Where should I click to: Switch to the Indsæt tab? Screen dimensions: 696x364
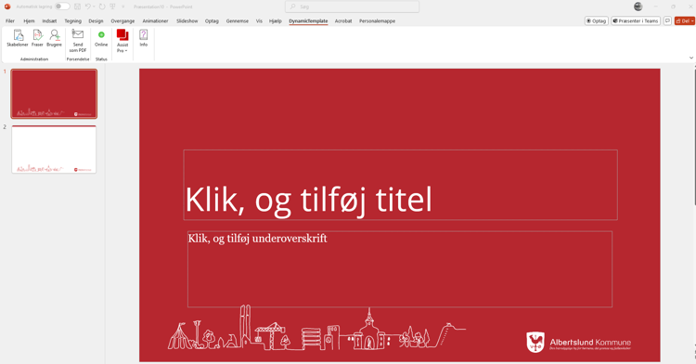(x=49, y=20)
